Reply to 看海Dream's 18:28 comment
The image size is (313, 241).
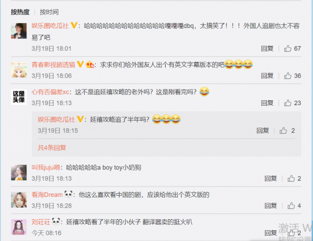(271, 206)
